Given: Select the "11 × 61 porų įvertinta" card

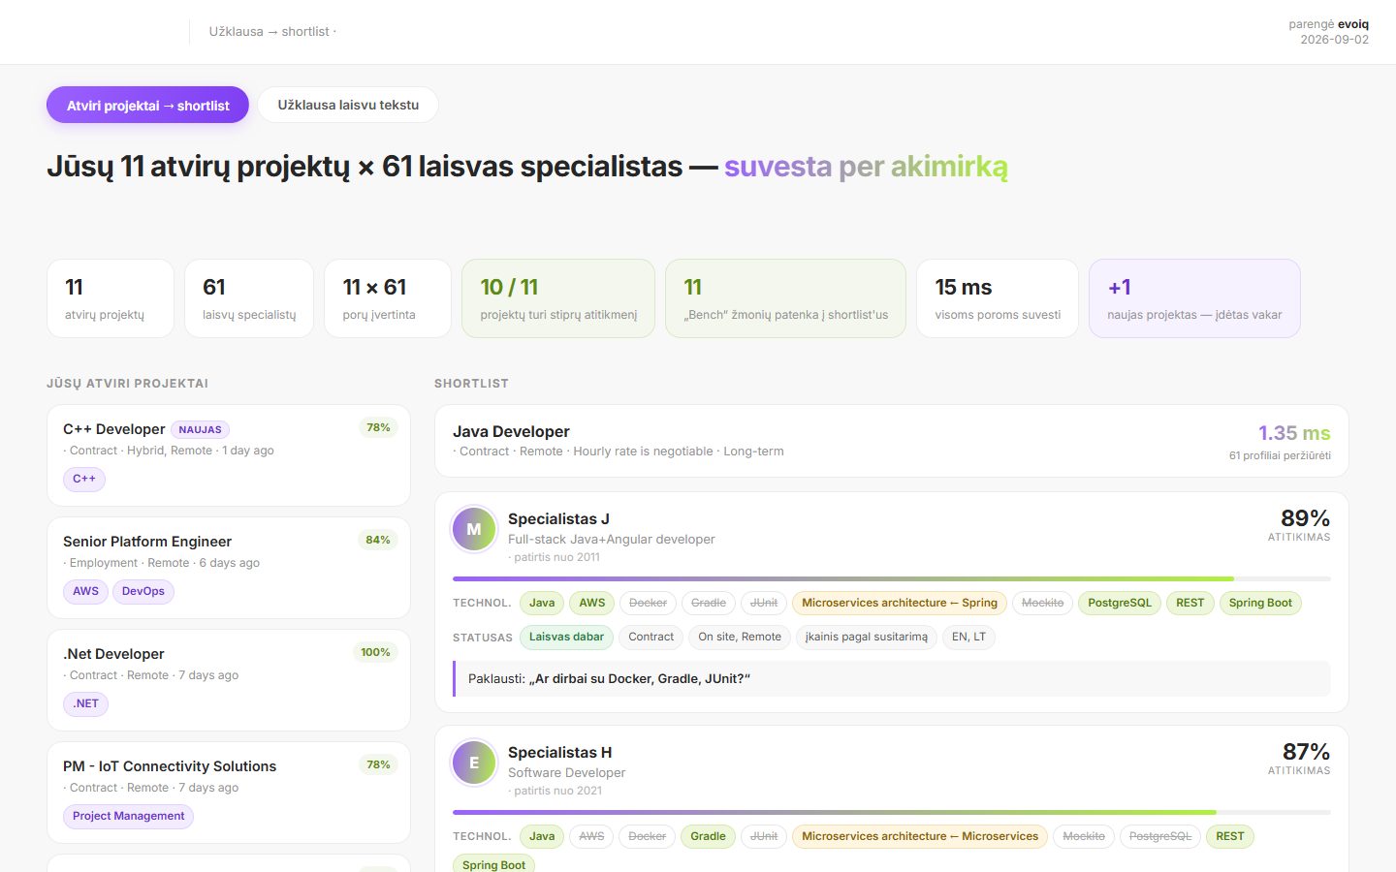Looking at the screenshot, I should tap(388, 298).
